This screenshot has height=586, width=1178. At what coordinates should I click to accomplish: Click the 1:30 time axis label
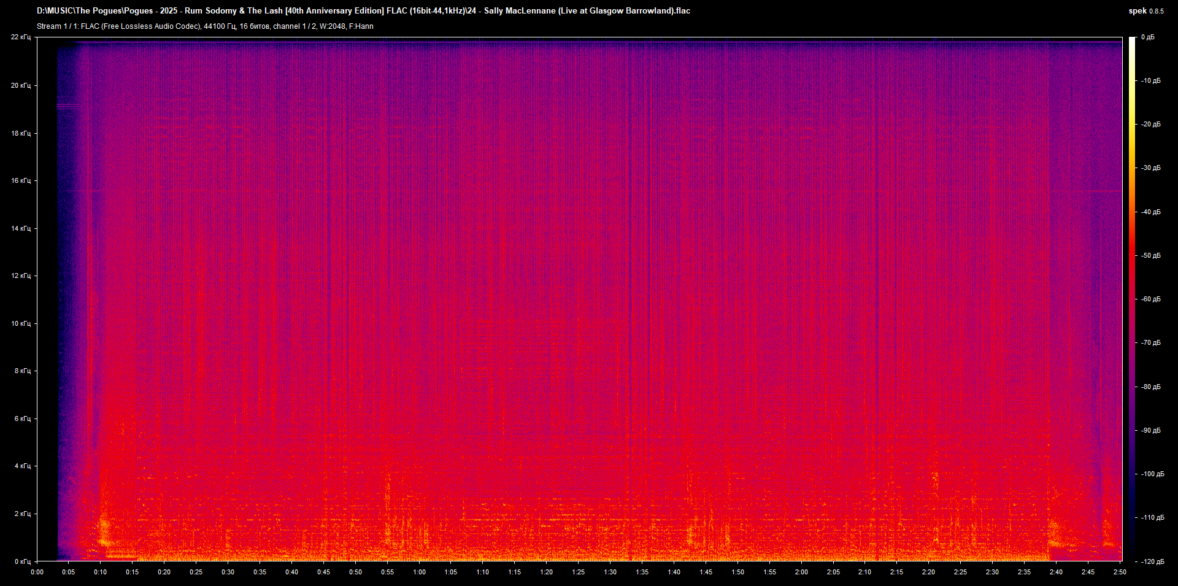coord(610,572)
